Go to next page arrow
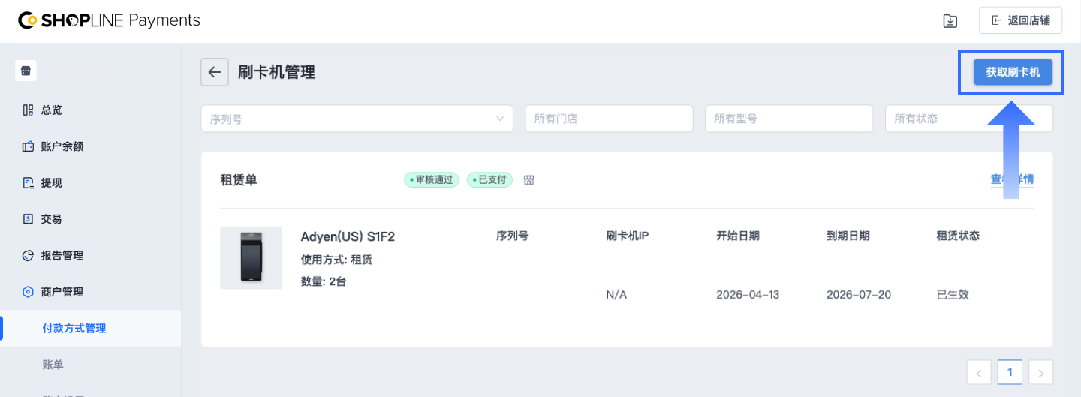 click(x=1040, y=372)
